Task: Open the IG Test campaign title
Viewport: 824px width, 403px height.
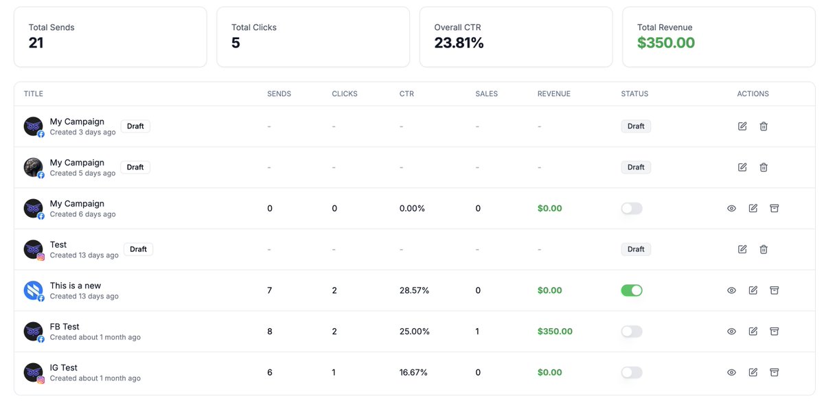Action: click(x=64, y=368)
